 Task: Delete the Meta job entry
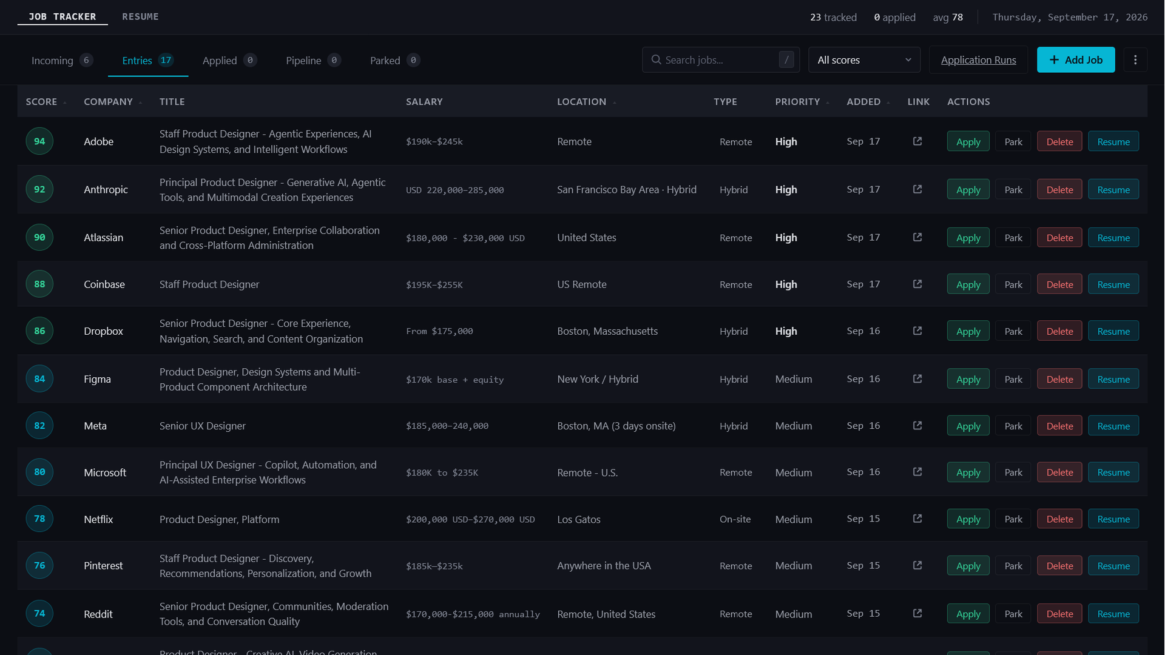(1059, 425)
